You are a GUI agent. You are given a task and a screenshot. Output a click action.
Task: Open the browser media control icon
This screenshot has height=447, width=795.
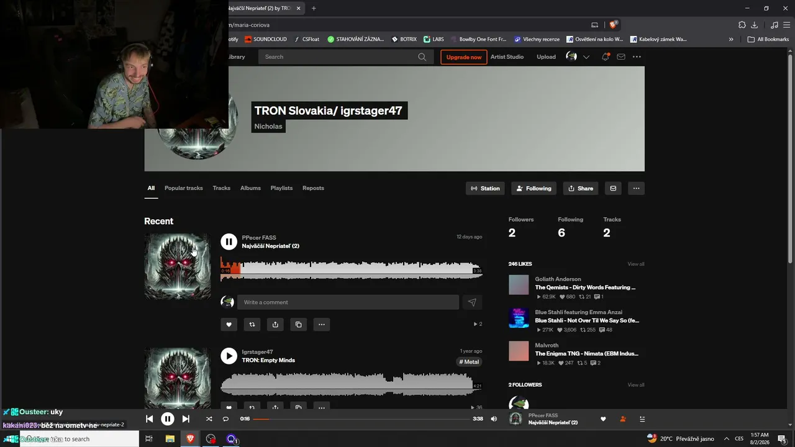pyautogui.click(x=774, y=25)
